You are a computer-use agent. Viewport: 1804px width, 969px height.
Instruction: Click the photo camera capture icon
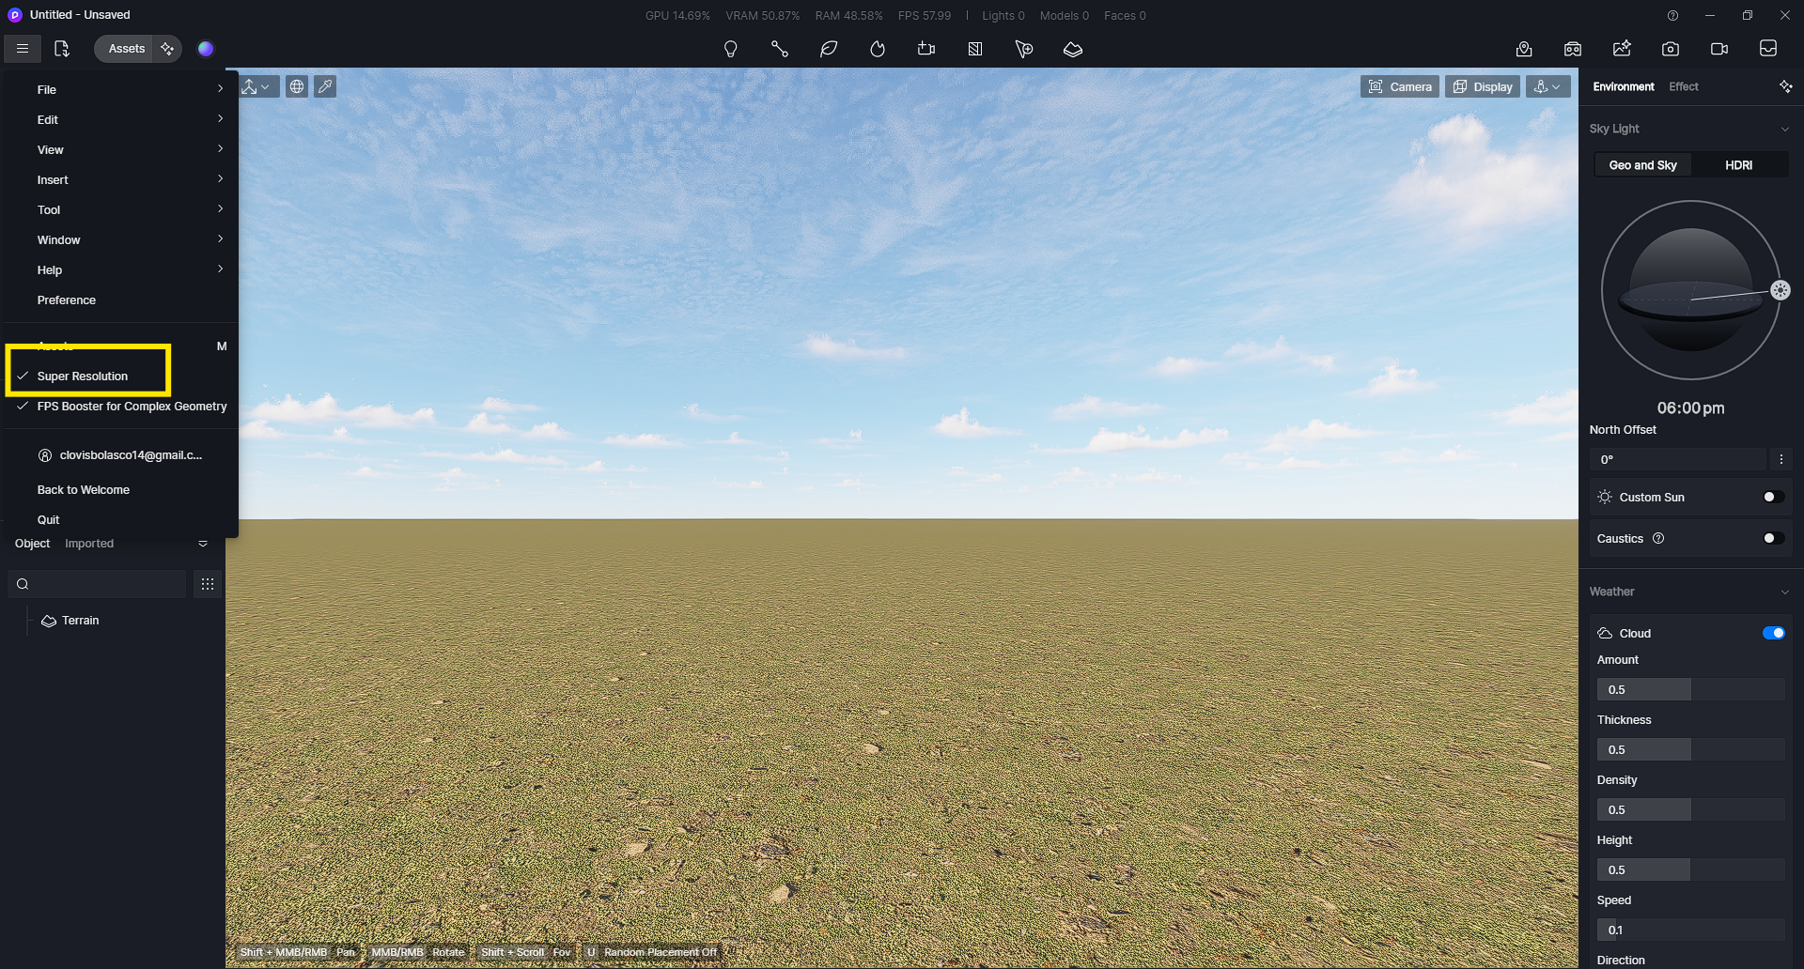(1671, 49)
